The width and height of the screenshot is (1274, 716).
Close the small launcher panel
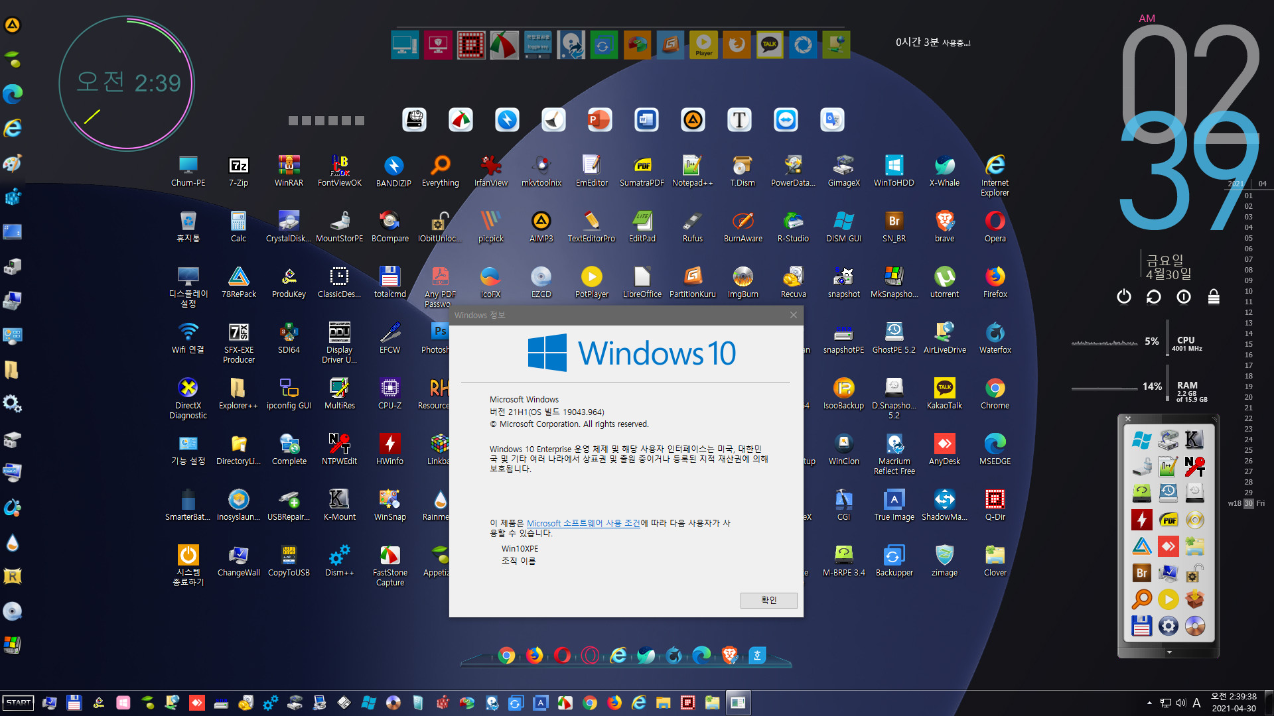point(1128,419)
